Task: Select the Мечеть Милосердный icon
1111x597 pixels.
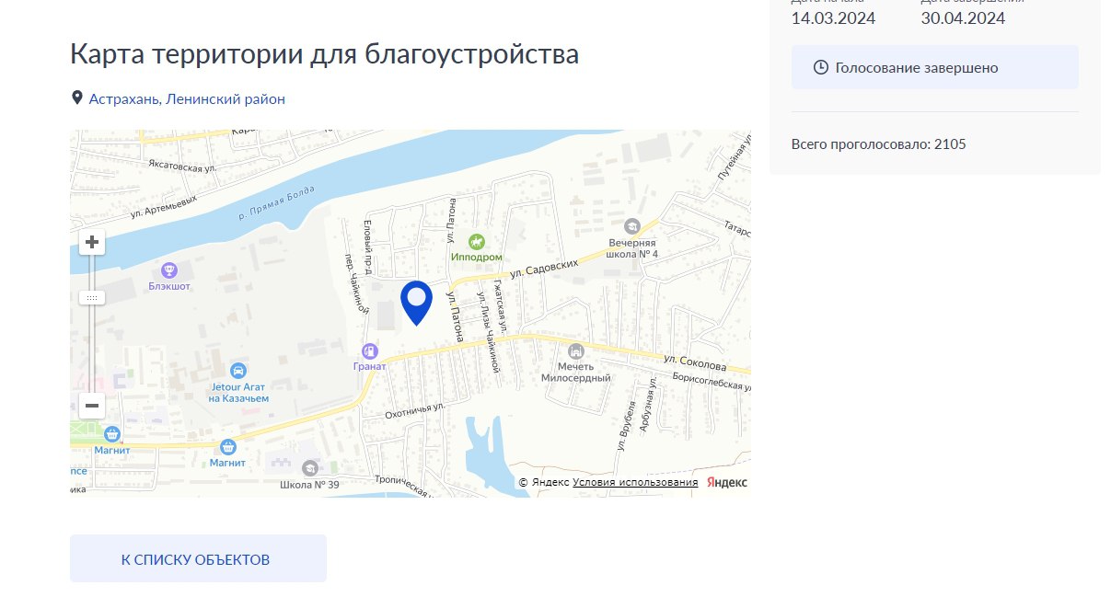Action: pos(576,350)
